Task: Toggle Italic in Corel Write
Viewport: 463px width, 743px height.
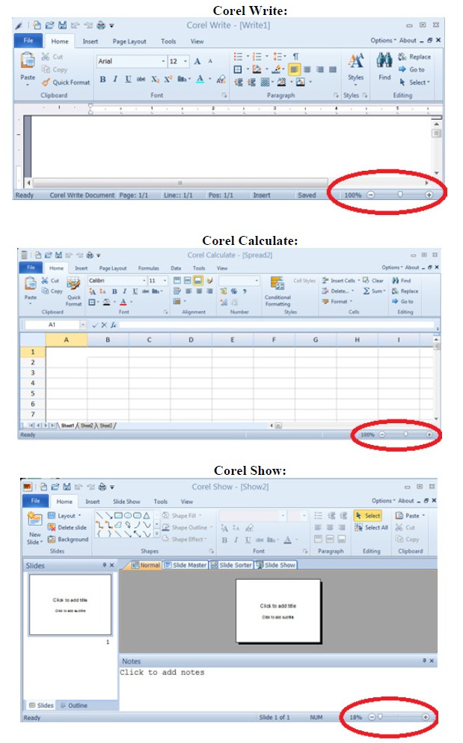Action: (115, 79)
